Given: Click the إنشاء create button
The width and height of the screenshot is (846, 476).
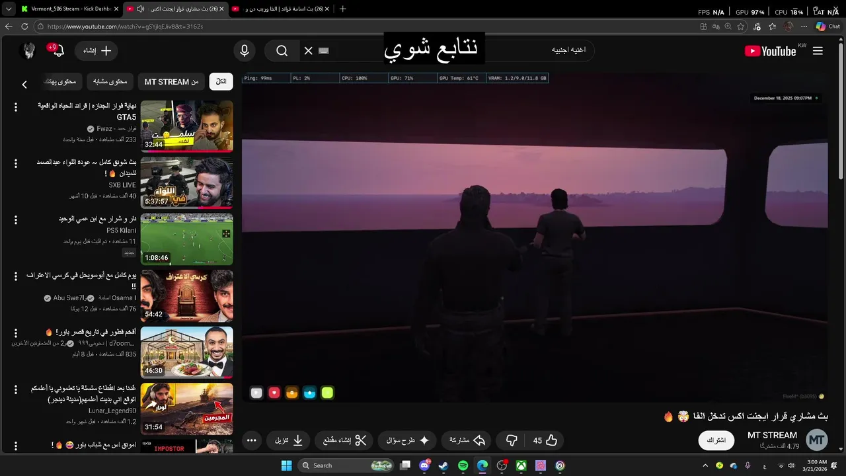Looking at the screenshot, I should click(x=96, y=51).
